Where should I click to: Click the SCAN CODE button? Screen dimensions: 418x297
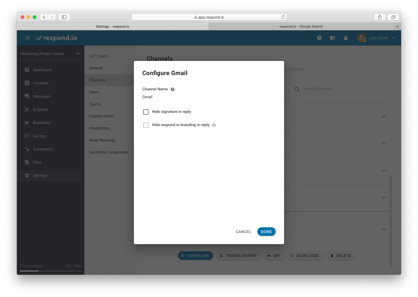[x=305, y=256]
